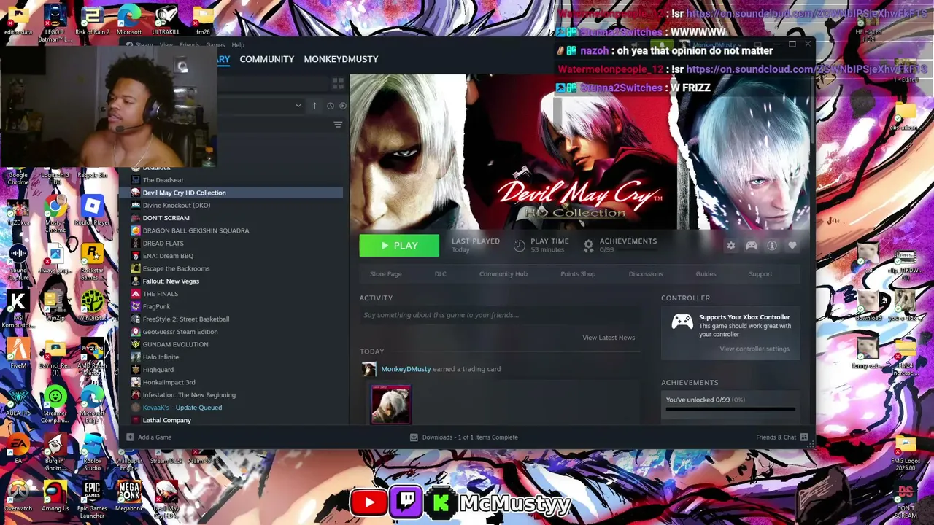
Task: Launch Epic Games Launcher desktop icon
Action: tap(92, 499)
